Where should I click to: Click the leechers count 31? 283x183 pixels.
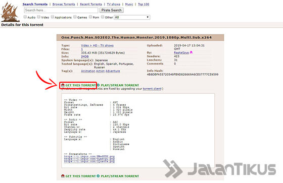(176, 60)
